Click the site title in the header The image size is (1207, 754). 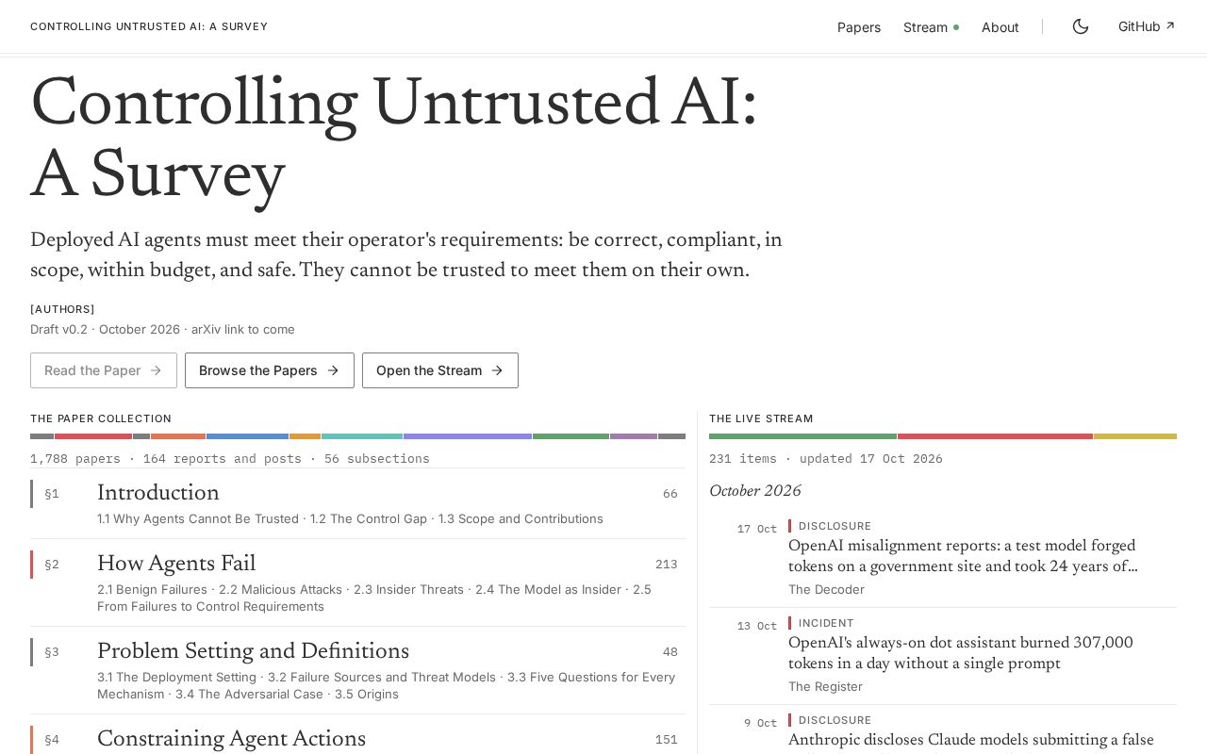click(x=149, y=26)
